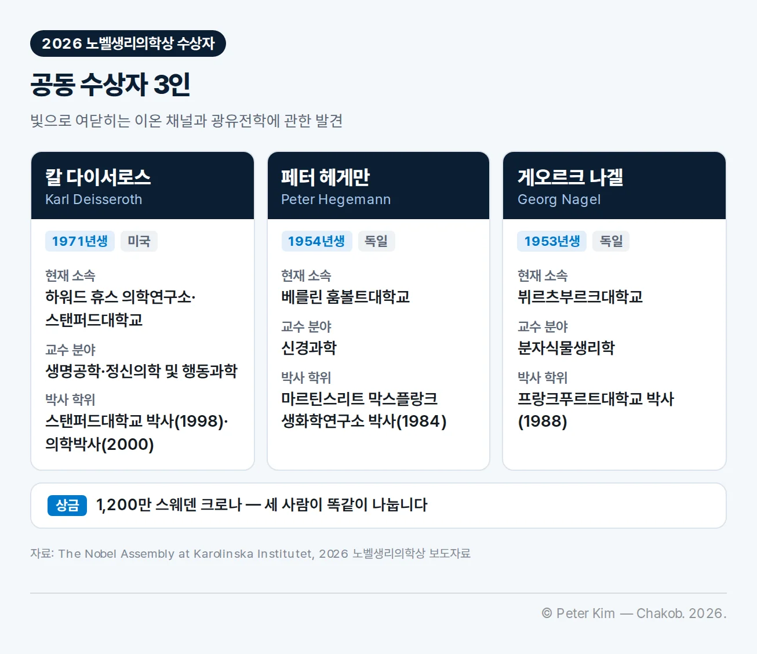Select the name '게오르크 나겔'
Viewport: 757px width, 654px height.
click(570, 177)
